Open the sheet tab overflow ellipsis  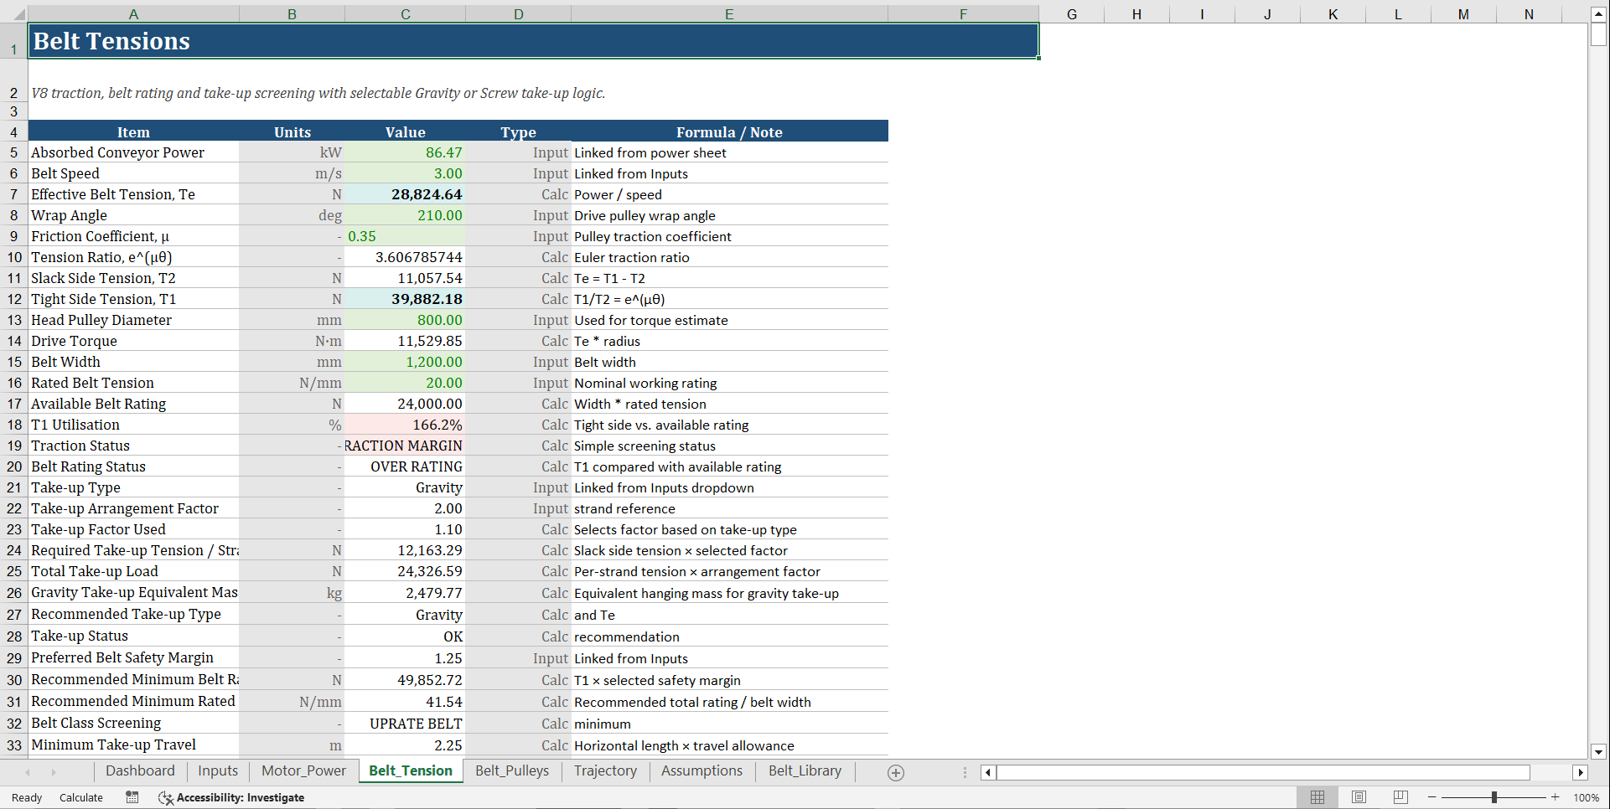coord(965,772)
